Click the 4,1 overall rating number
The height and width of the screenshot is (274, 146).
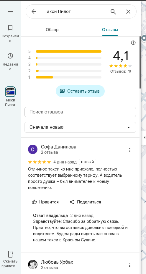tap(121, 56)
